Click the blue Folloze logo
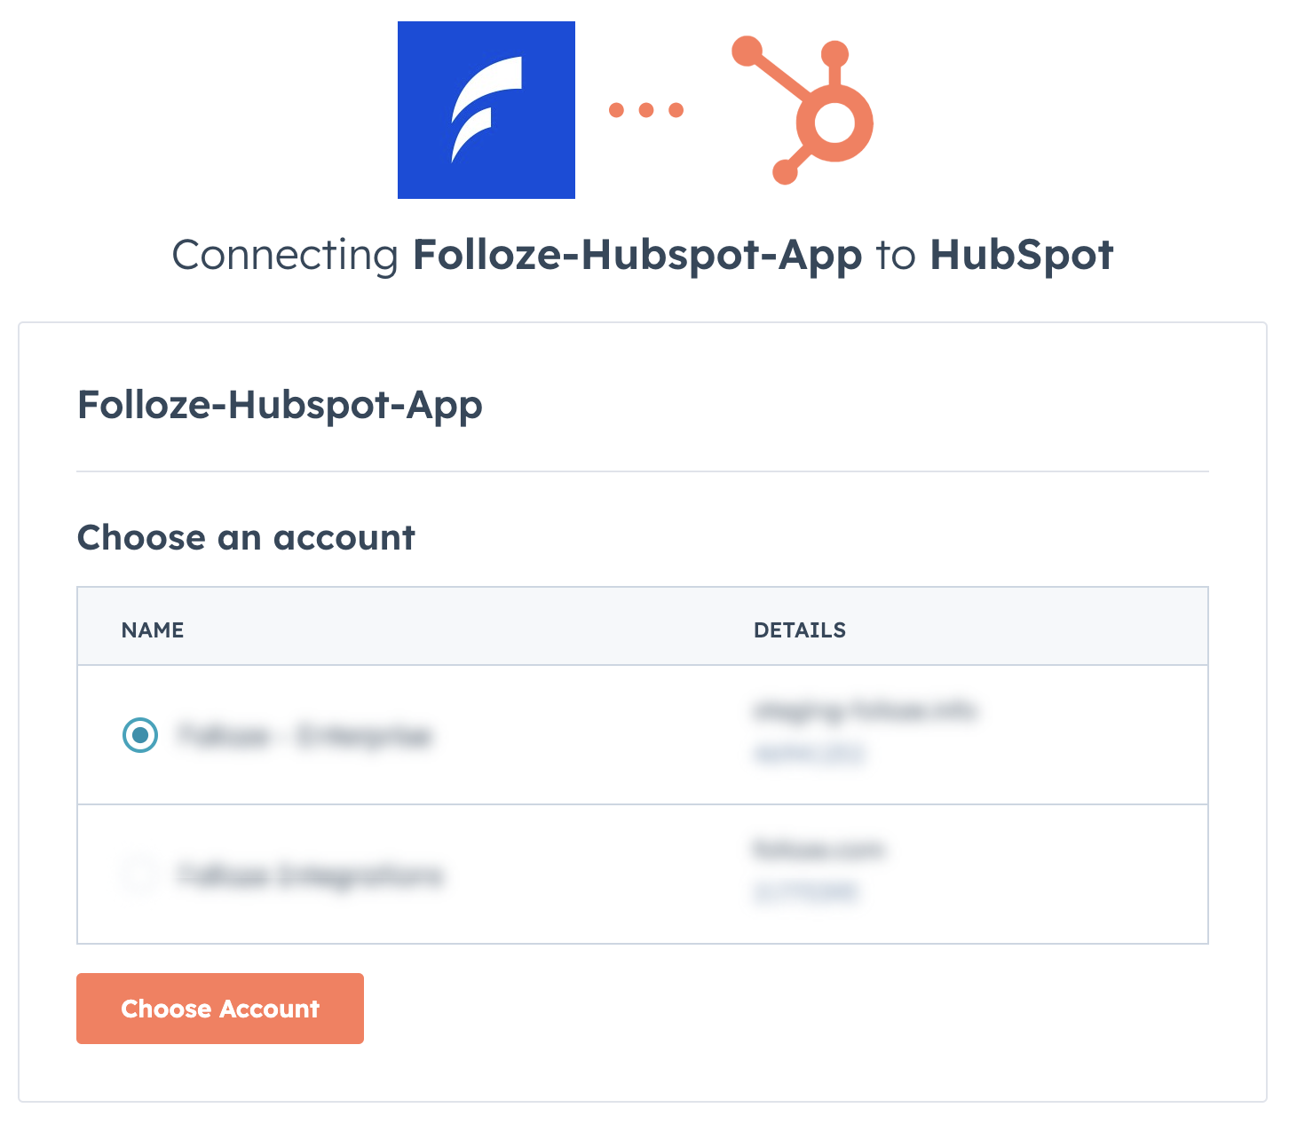Screen dimensions: 1289x1124 coord(486,110)
